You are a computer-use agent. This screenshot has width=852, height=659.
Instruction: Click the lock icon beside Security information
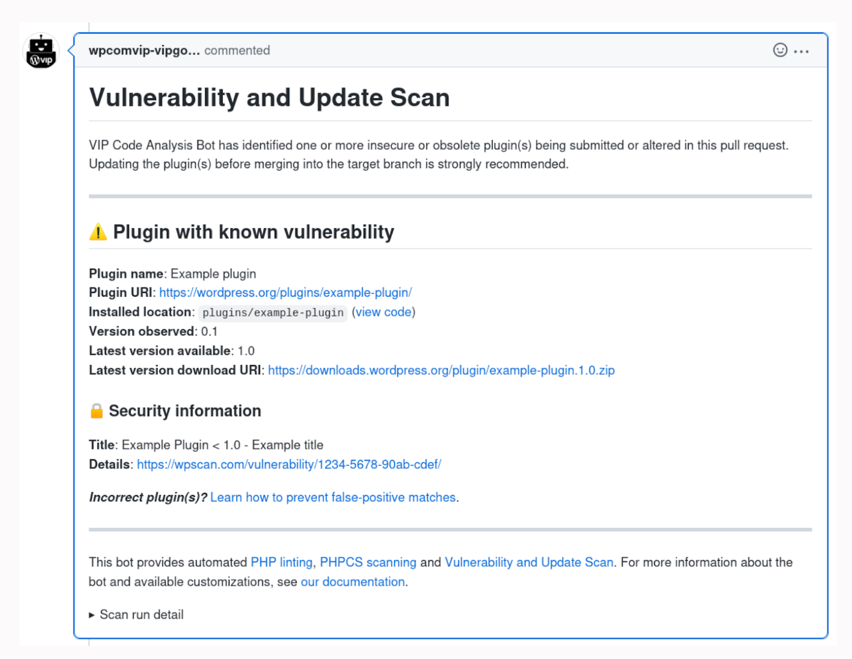[x=97, y=410]
